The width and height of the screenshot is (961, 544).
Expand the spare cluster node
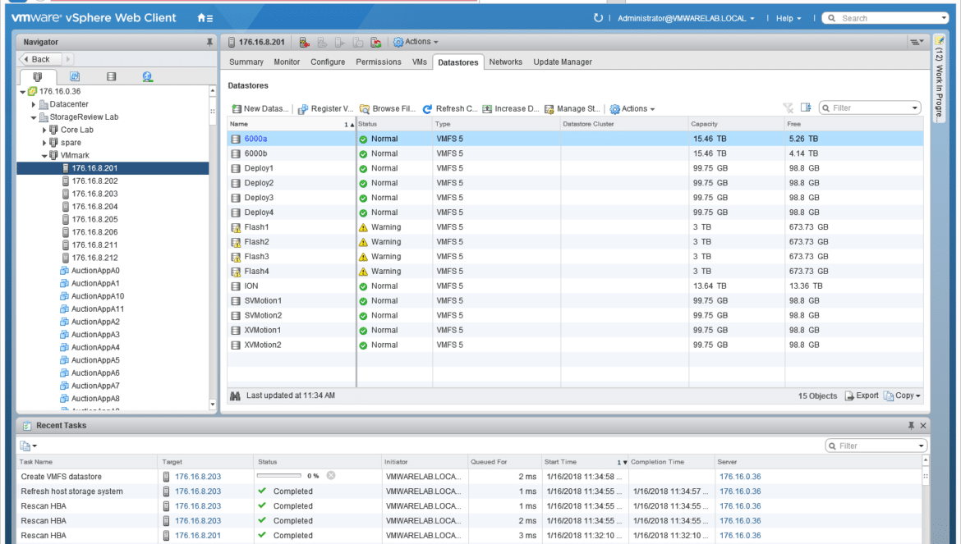44,144
